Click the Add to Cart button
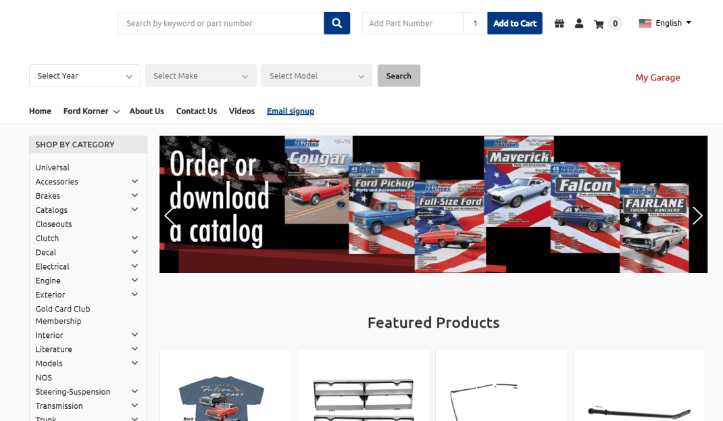723x421 pixels. point(515,23)
